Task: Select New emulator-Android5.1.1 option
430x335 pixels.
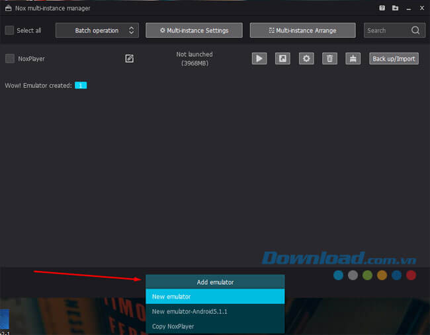Action: pyautogui.click(x=215, y=311)
